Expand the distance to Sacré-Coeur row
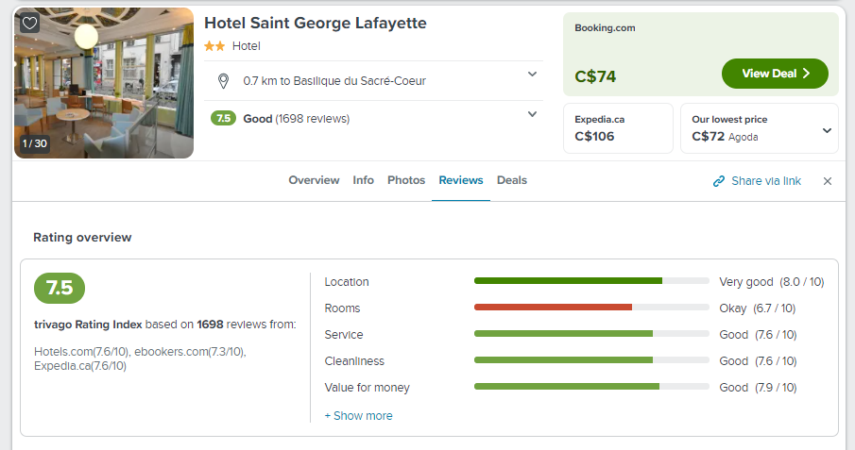 click(x=532, y=75)
